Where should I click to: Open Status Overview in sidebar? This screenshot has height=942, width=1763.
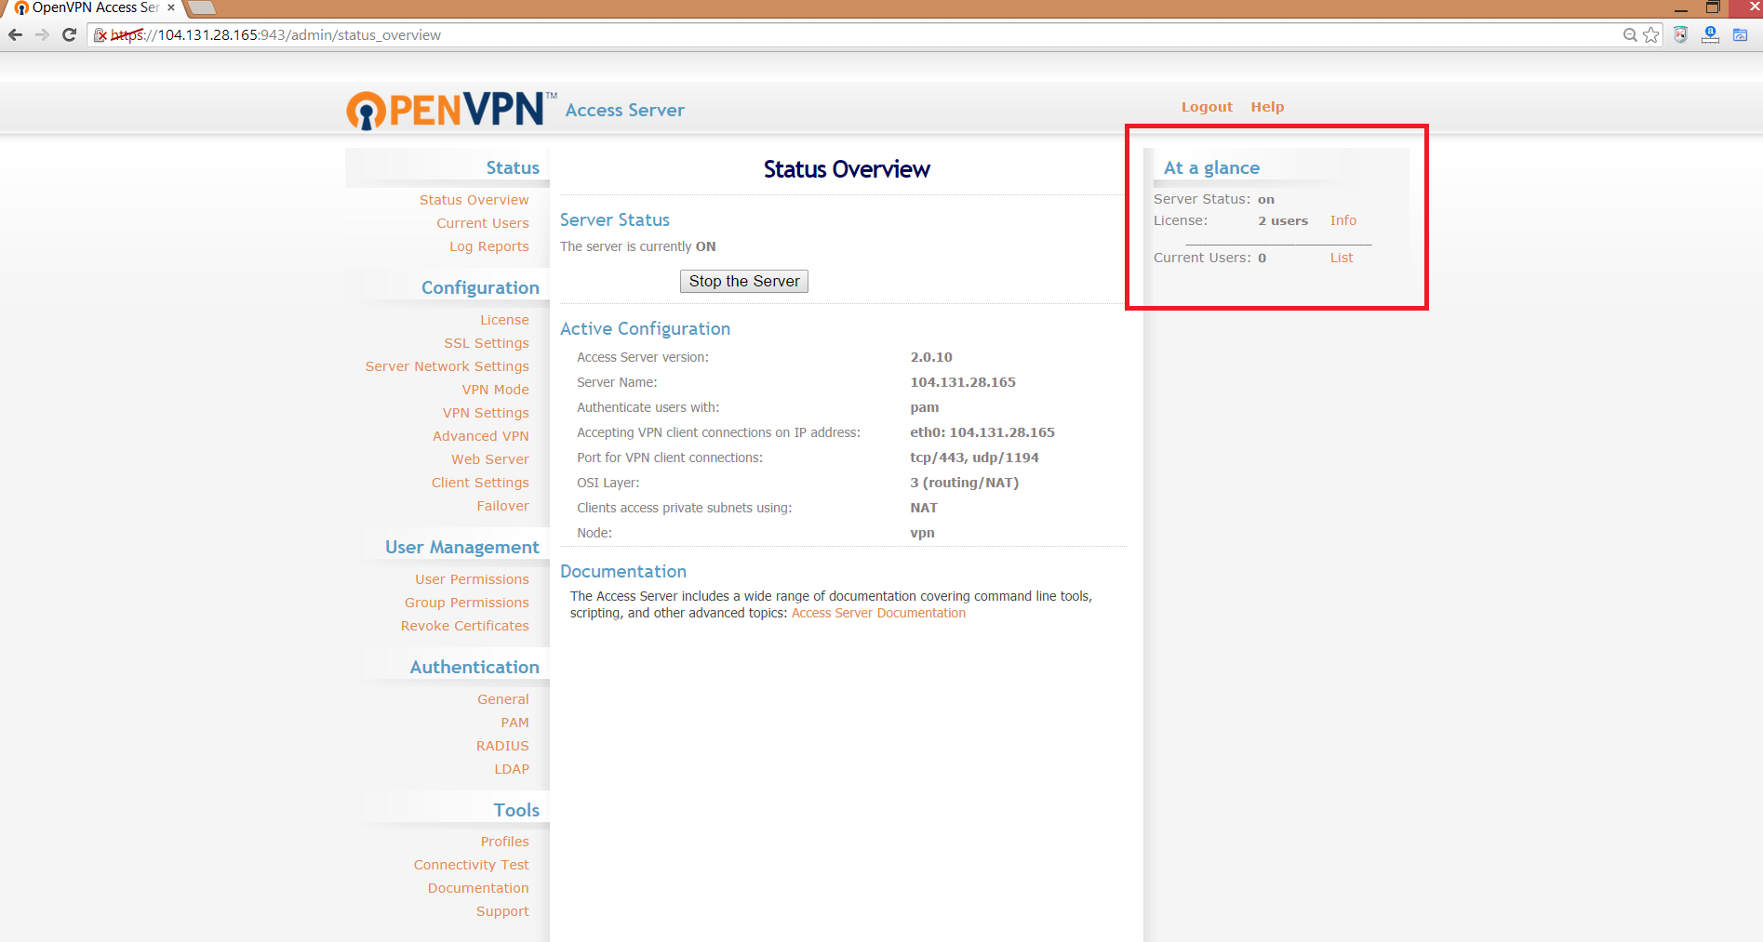click(474, 200)
